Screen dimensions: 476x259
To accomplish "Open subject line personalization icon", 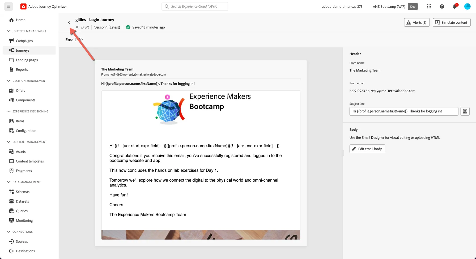I will point(465,111).
